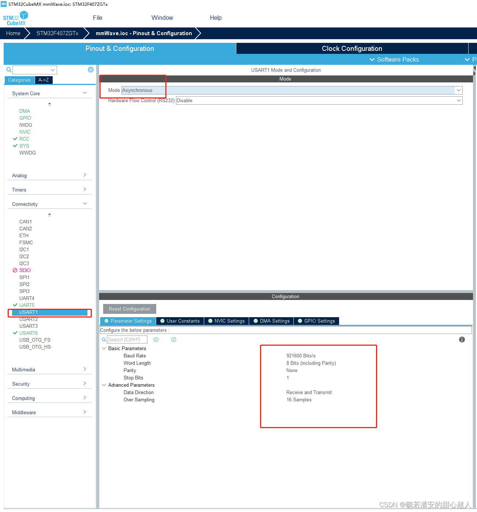Screen dimensions: 477x512
Task: Collapse the Advanced Parameters group
Action: (104, 385)
